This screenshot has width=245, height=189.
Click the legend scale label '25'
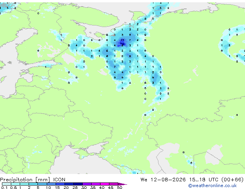[x=75, y=187]
